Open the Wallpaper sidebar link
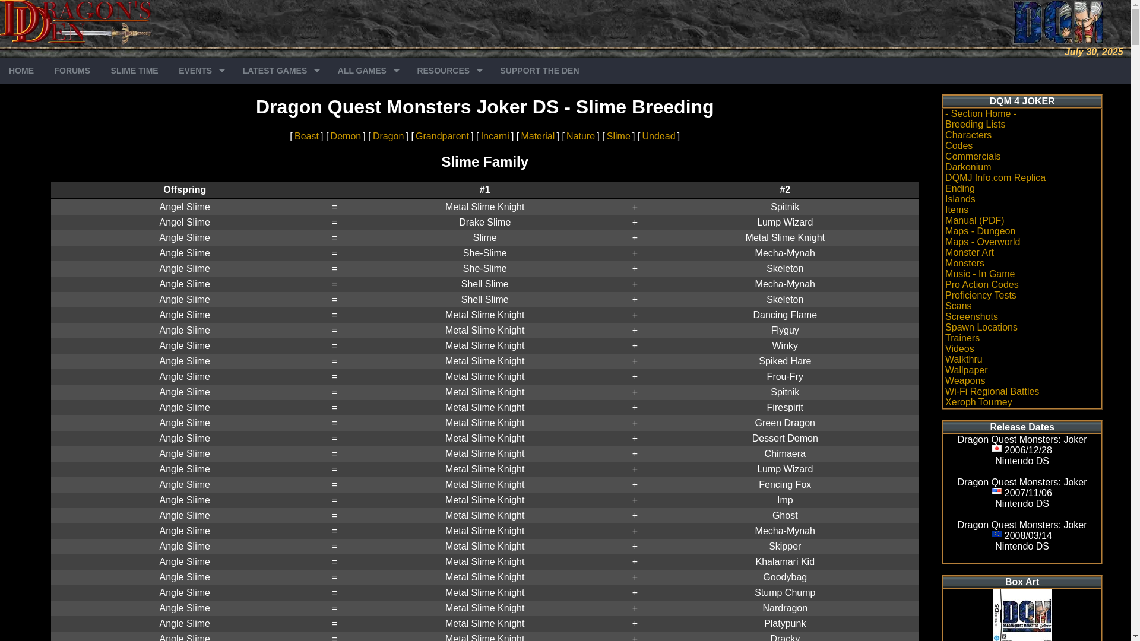The height and width of the screenshot is (641, 1140). 966,370
